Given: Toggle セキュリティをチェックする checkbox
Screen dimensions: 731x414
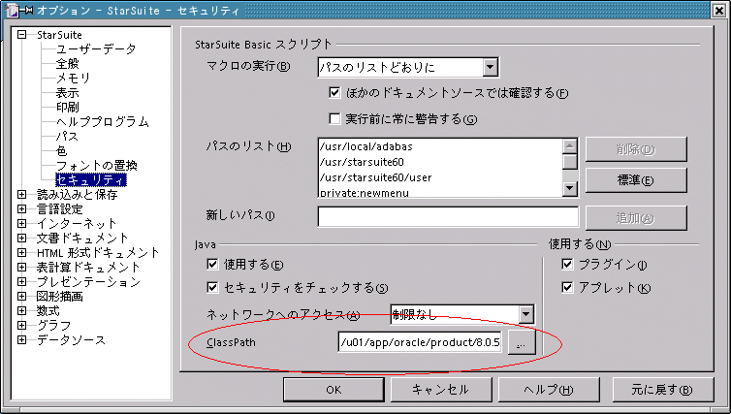Looking at the screenshot, I should [x=212, y=287].
